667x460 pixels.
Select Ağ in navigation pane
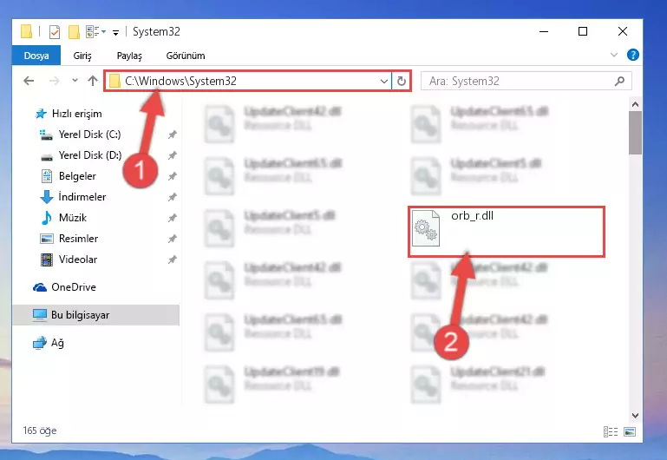[x=48, y=343]
